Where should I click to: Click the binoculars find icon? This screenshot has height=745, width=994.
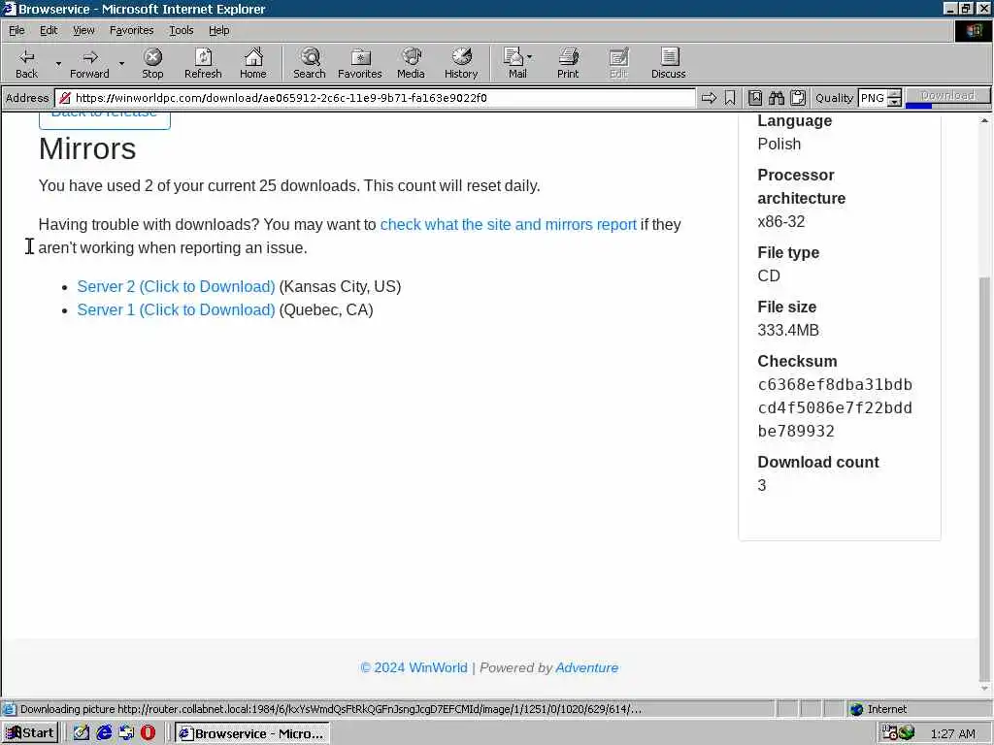coord(777,98)
